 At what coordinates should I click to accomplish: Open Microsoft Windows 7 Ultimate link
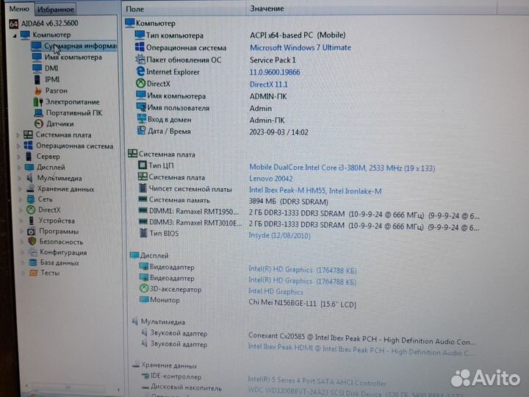(301, 48)
